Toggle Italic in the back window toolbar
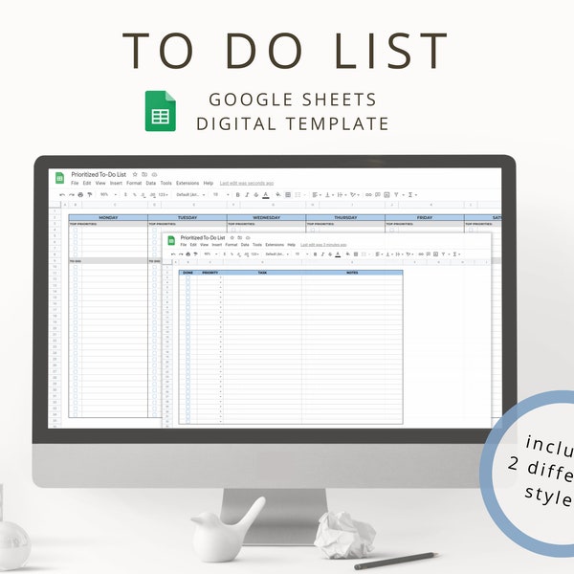Screen dimensions: 574x574 coord(247,195)
